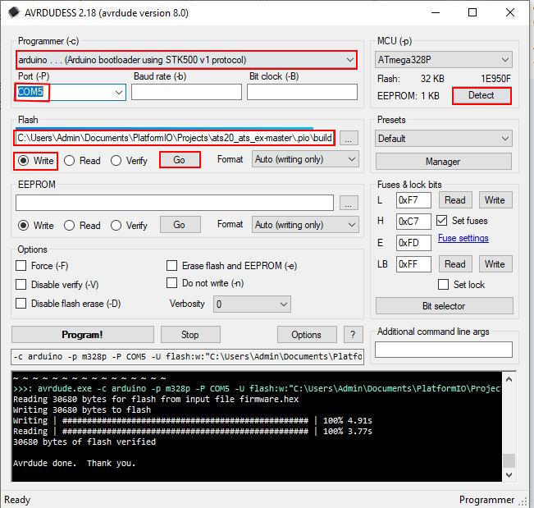Edit the E fuse value 0xFD
Viewport: 534px width, 508px height.
[x=413, y=243]
